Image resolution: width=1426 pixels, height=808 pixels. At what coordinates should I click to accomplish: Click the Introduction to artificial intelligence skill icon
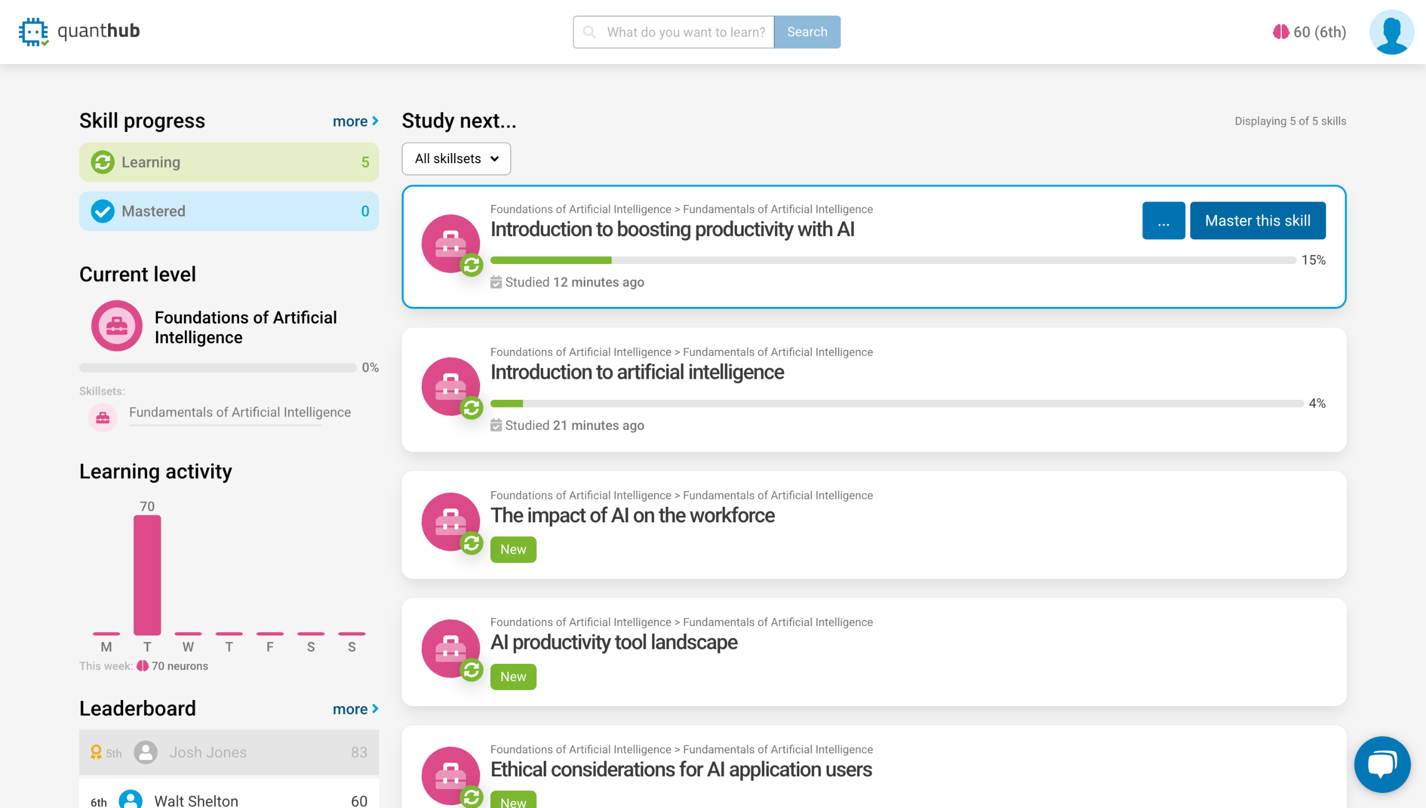(451, 386)
